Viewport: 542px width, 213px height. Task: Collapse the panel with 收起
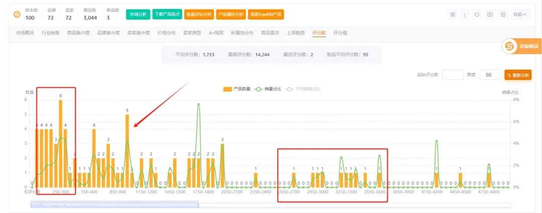click(x=520, y=14)
